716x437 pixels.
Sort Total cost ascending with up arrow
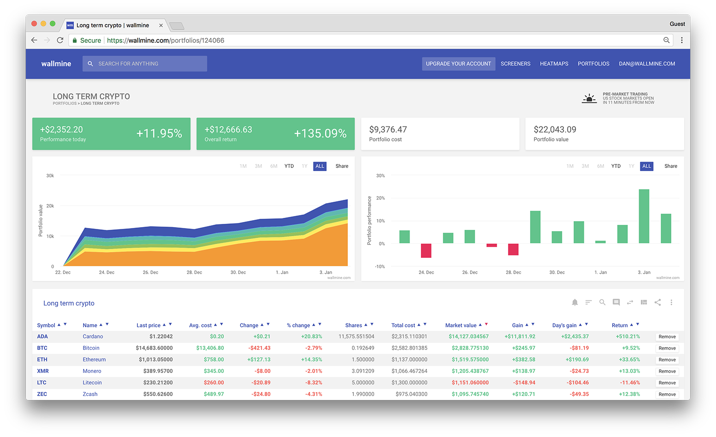[419, 325]
